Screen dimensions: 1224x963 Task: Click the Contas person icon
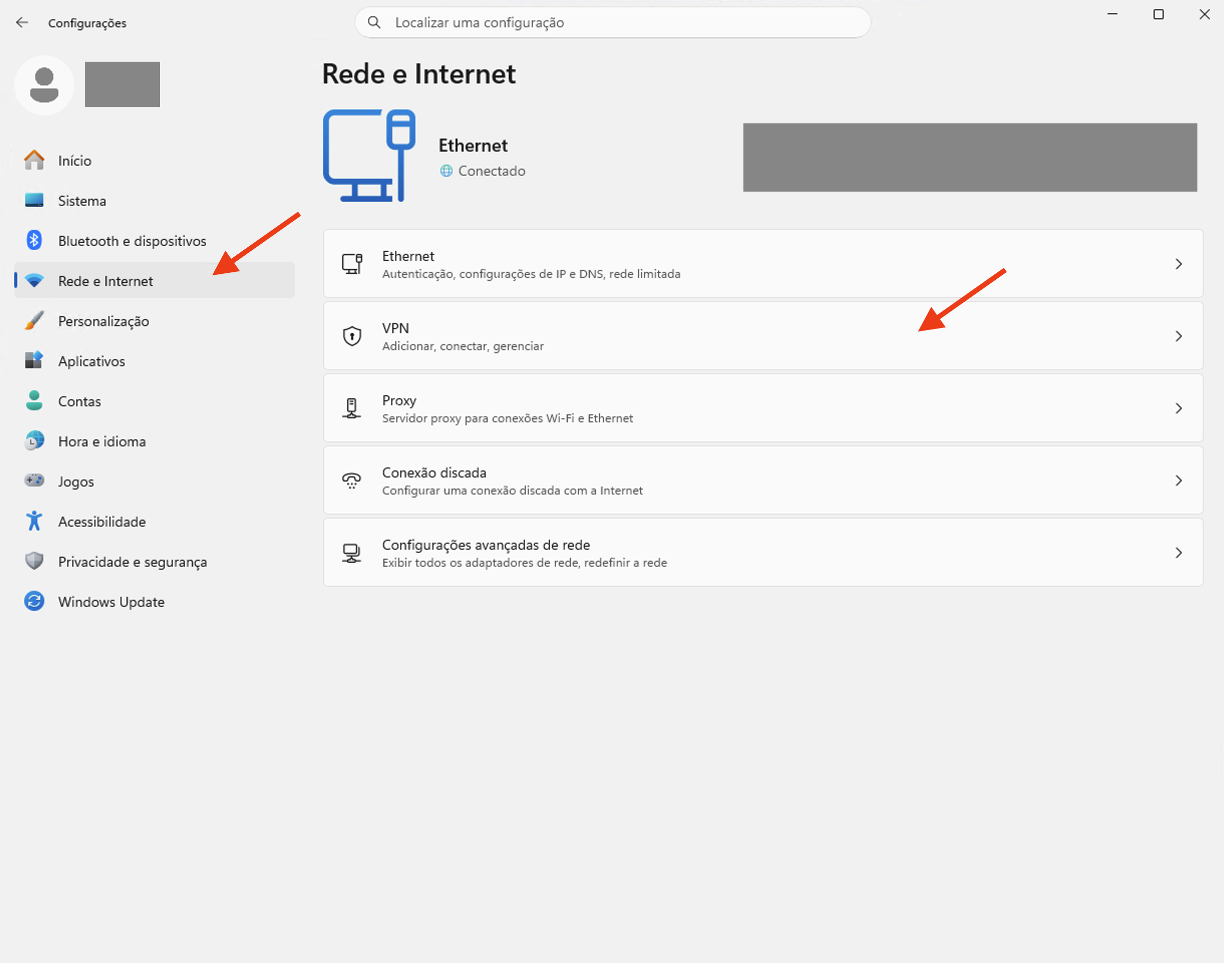point(35,400)
